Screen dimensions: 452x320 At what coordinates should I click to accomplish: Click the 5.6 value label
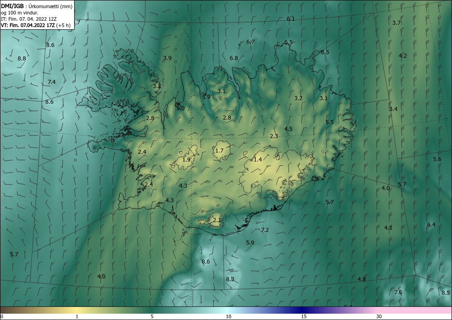click(x=437, y=159)
